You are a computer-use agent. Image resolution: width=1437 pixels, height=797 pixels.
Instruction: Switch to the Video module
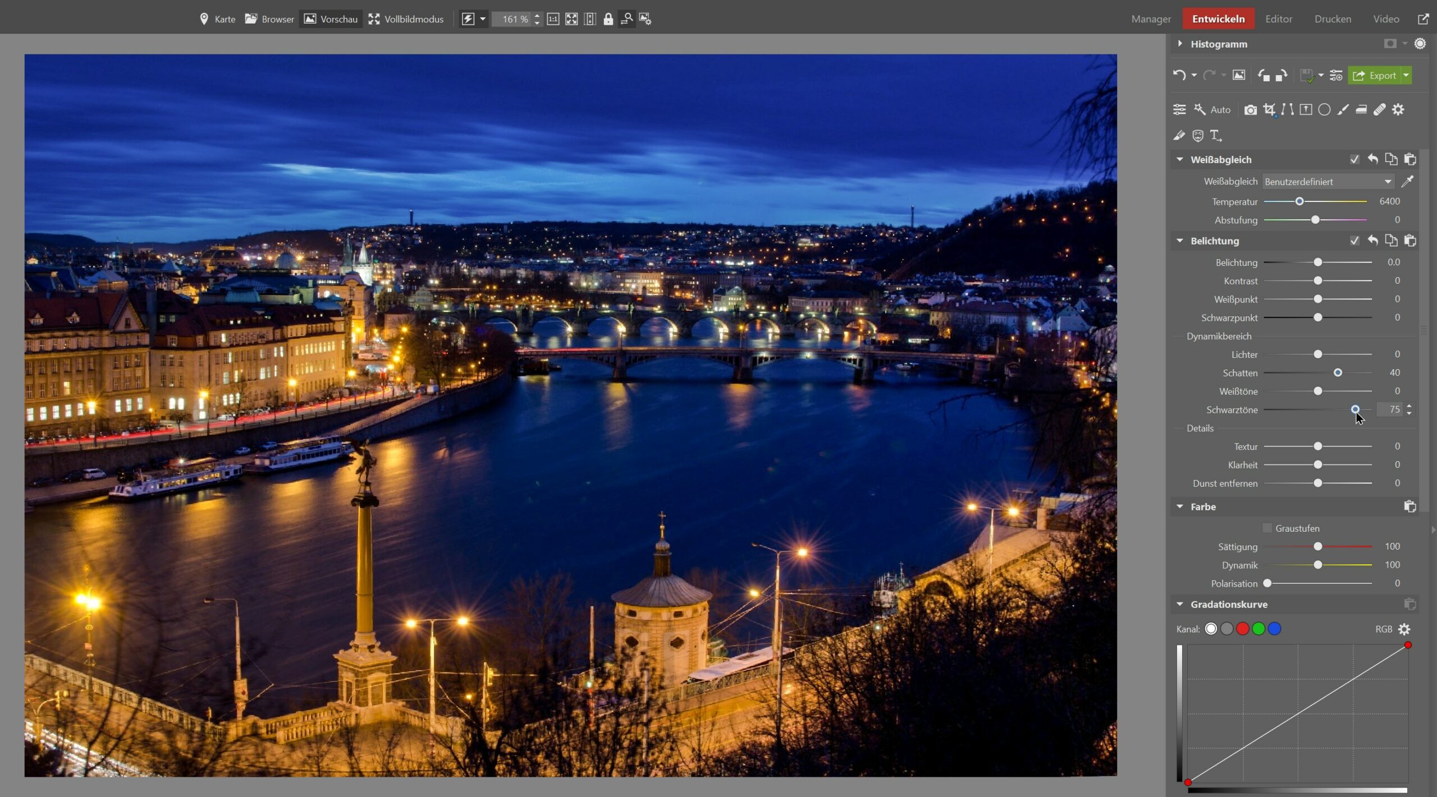(x=1386, y=19)
